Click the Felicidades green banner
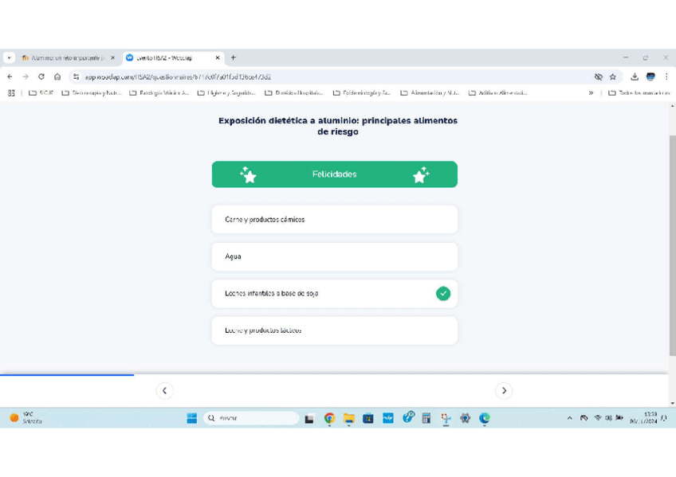The image size is (676, 477). pos(335,174)
